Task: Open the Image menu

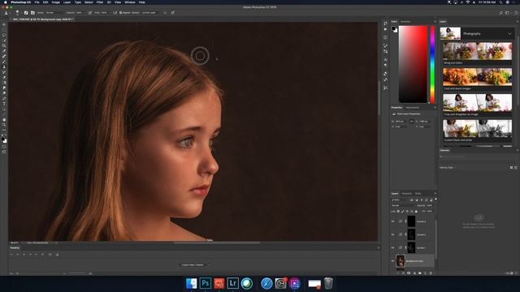Action: pyautogui.click(x=55, y=2)
